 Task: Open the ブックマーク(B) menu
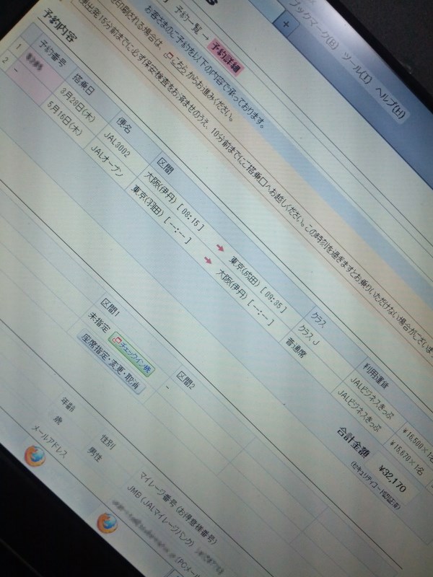pos(313,25)
